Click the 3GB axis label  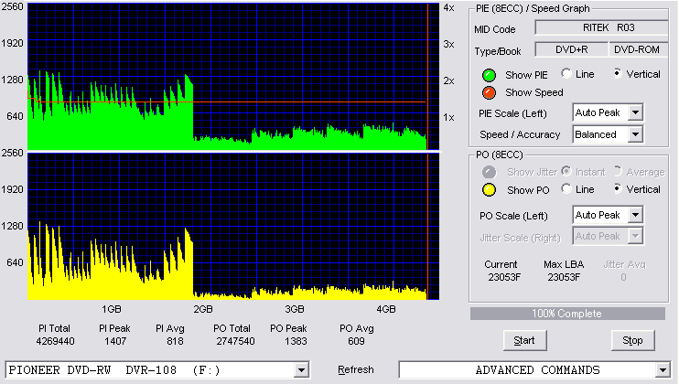295,309
